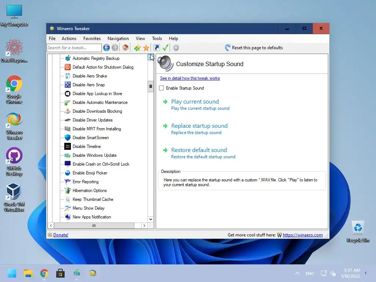Select the GitHub Desktop desktop shortcut

pos(14,162)
